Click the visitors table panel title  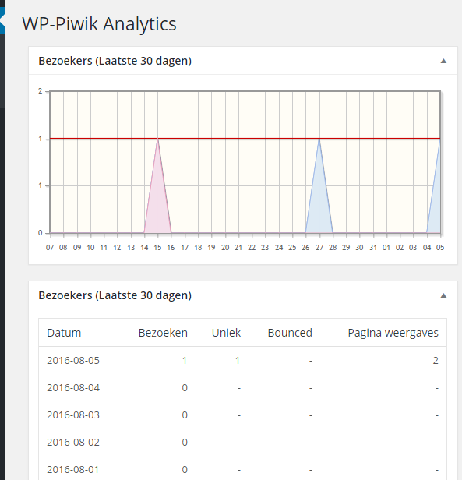(115, 295)
